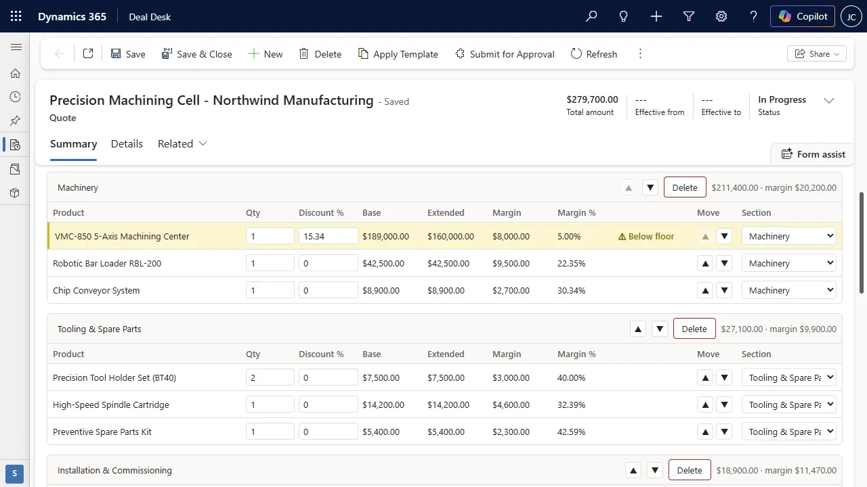This screenshot has height=487, width=867.
Task: Move Tooling & Spare Parts section down
Action: click(x=660, y=329)
